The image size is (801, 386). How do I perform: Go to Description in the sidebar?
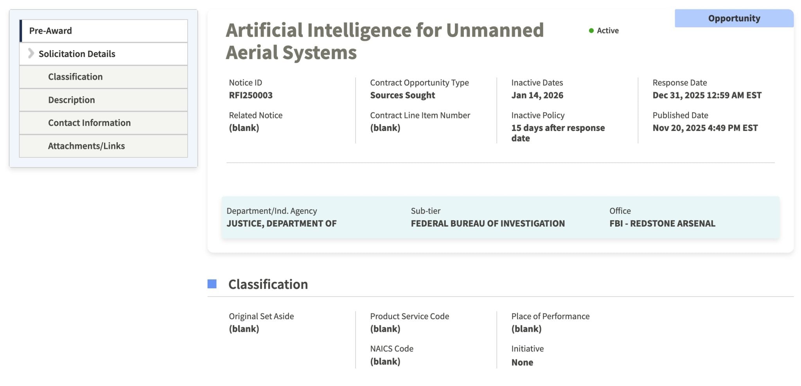point(71,100)
